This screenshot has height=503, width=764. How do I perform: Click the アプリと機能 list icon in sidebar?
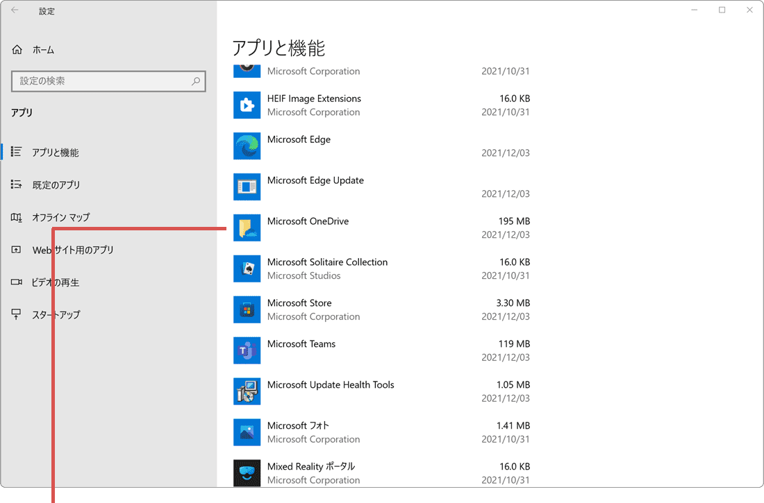click(16, 152)
